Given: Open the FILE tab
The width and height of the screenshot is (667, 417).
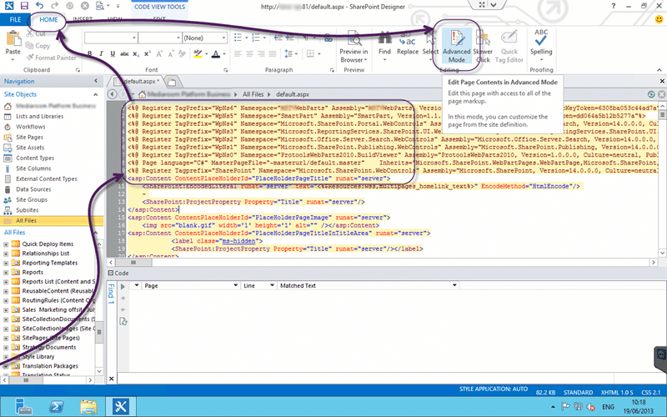Looking at the screenshot, I should (15, 19).
